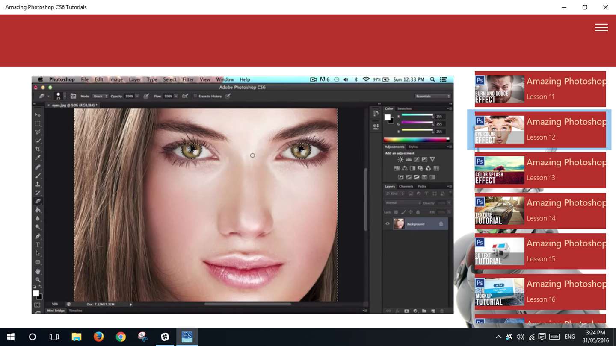Select the Dodge tool

(x=38, y=227)
